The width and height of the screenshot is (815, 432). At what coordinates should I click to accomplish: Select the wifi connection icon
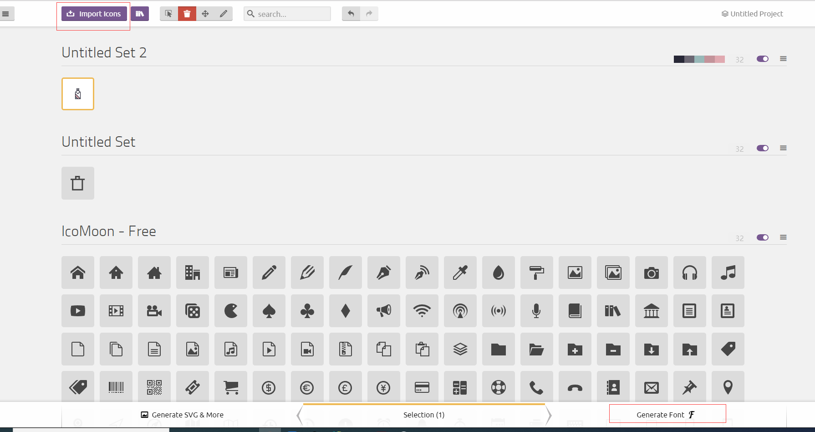422,311
